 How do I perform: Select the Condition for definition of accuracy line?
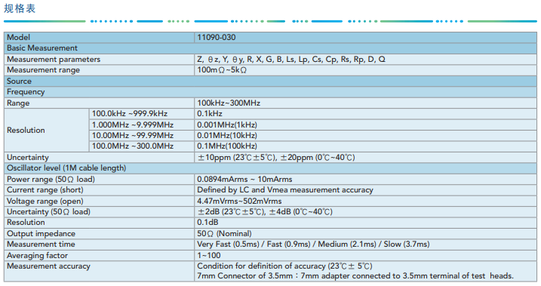tap(284, 266)
